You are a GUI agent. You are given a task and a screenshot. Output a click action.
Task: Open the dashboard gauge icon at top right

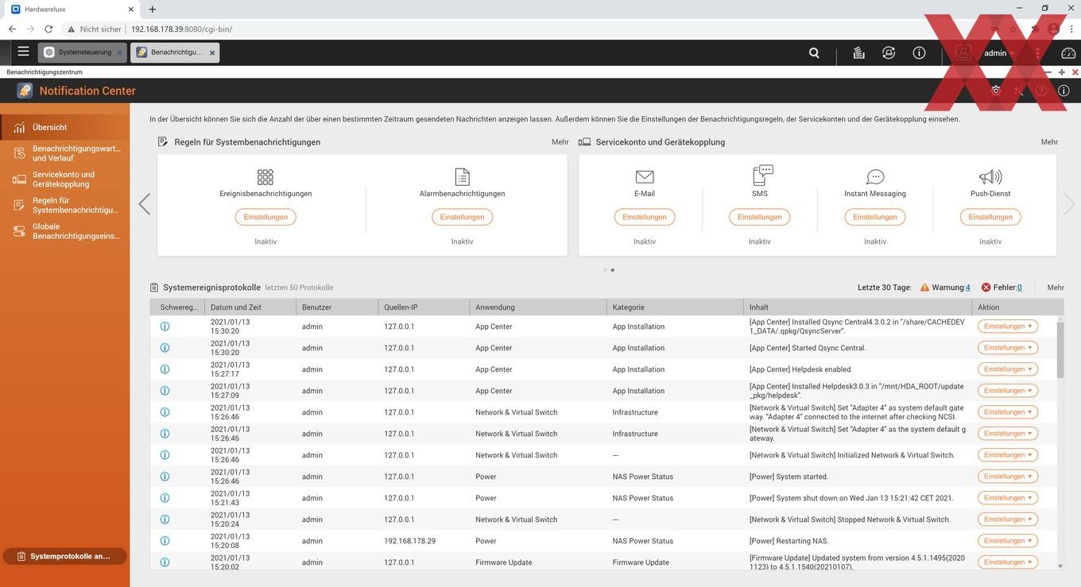pos(1068,53)
